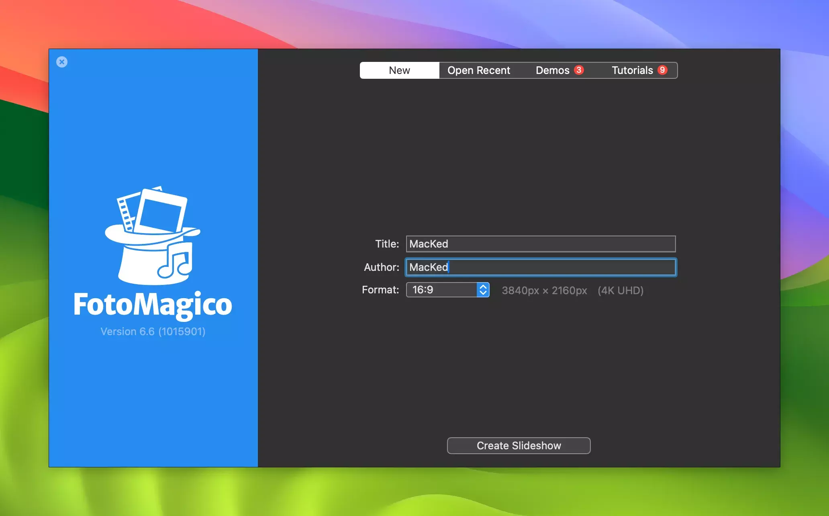Click the Author: field label

point(381,267)
